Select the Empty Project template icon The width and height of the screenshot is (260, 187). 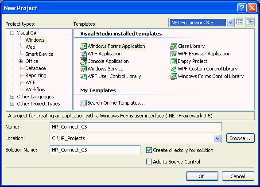174,62
